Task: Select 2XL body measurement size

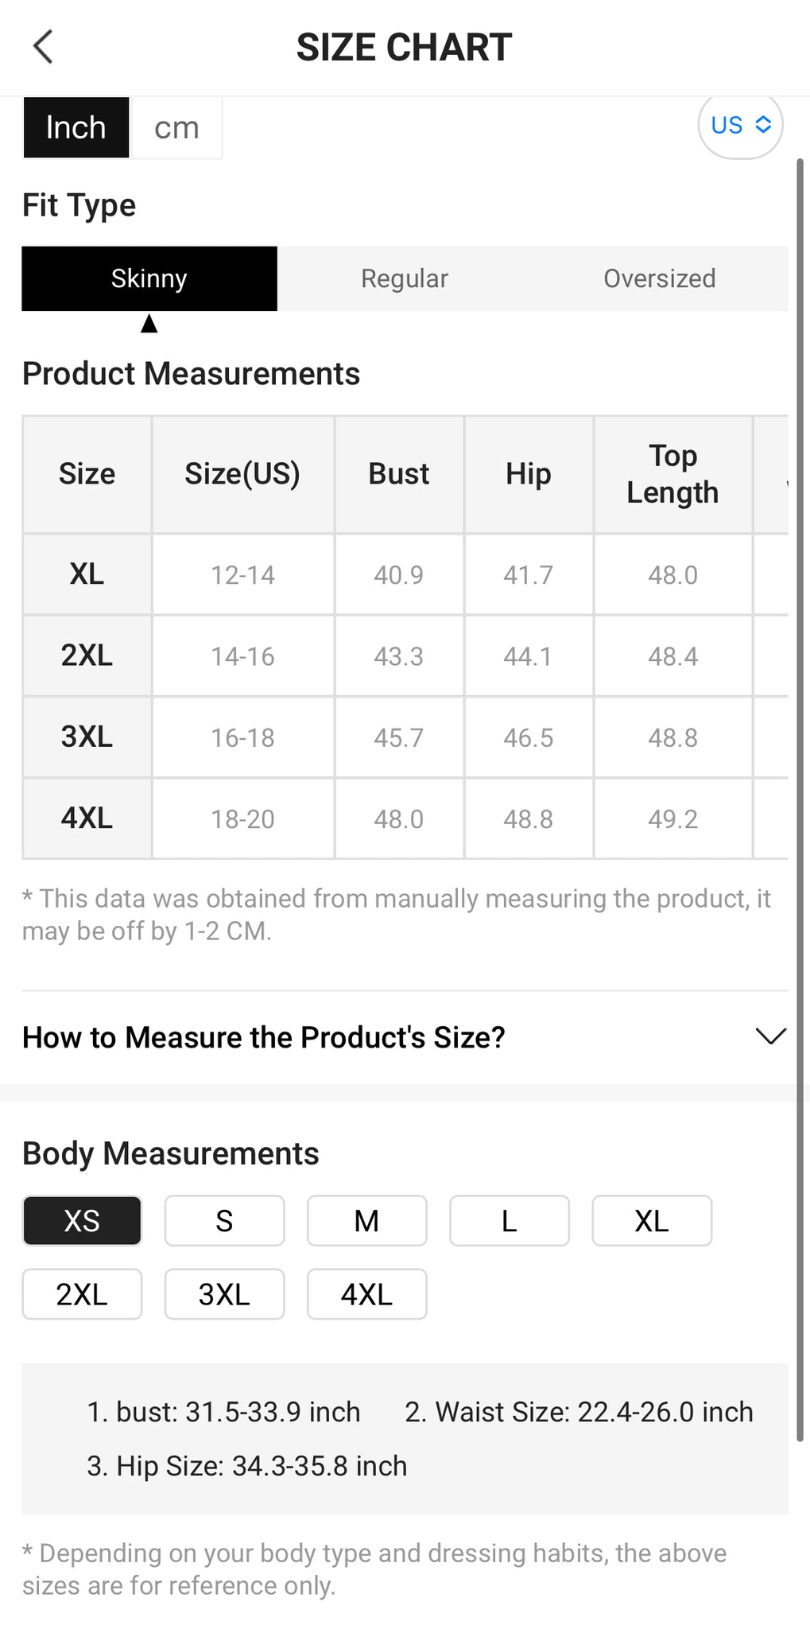Action: 82,1294
